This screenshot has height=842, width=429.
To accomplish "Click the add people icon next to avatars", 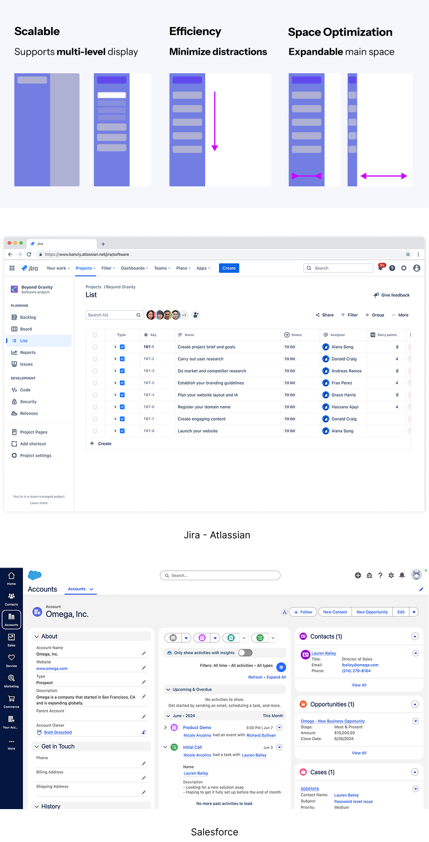I will tap(196, 315).
